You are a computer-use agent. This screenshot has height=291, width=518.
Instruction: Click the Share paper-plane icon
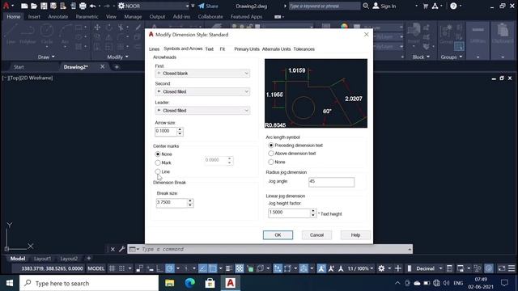click(202, 6)
